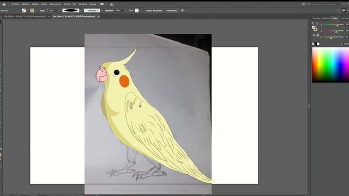Click the vertical canvas scrollbar

[309, 107]
